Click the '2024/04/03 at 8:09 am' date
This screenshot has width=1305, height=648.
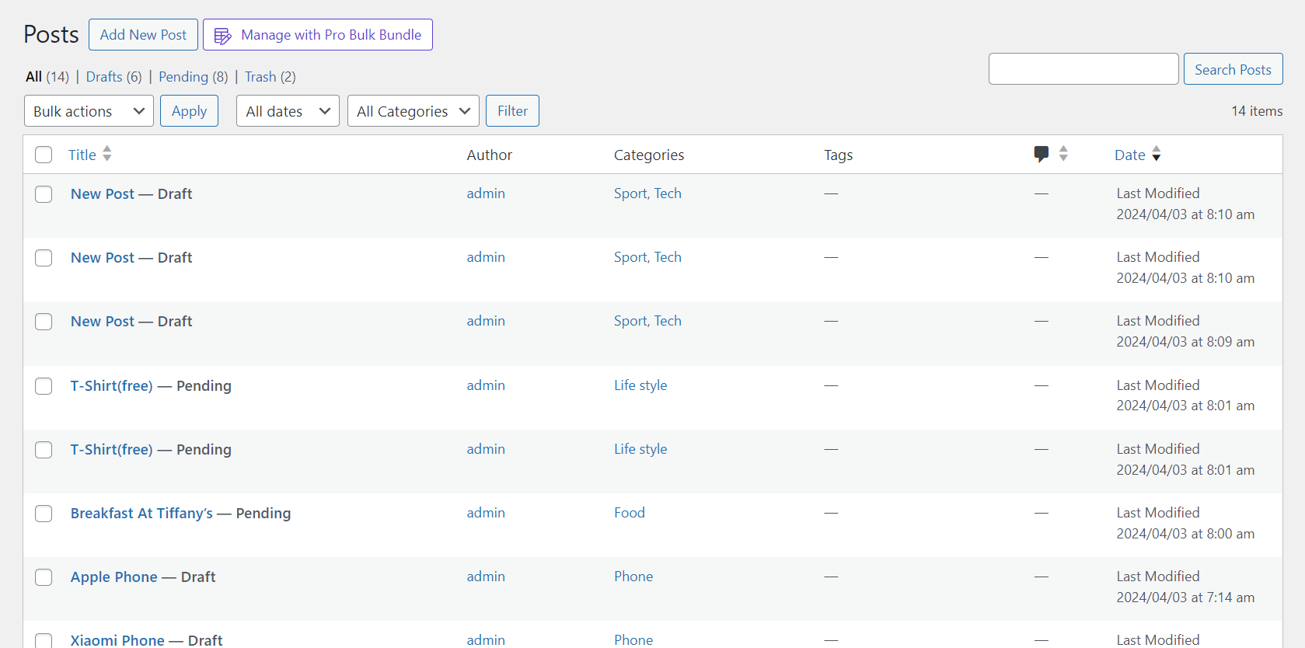tap(1185, 342)
